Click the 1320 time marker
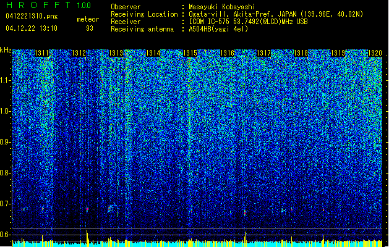 tap(375, 53)
